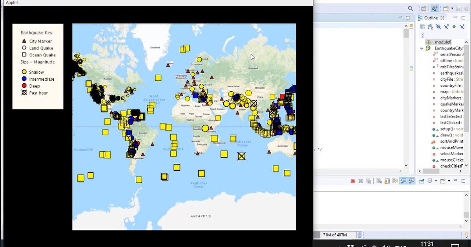471x247 pixels.
Task: Click the tip lightbulb in status bar
Action: click(x=467, y=235)
